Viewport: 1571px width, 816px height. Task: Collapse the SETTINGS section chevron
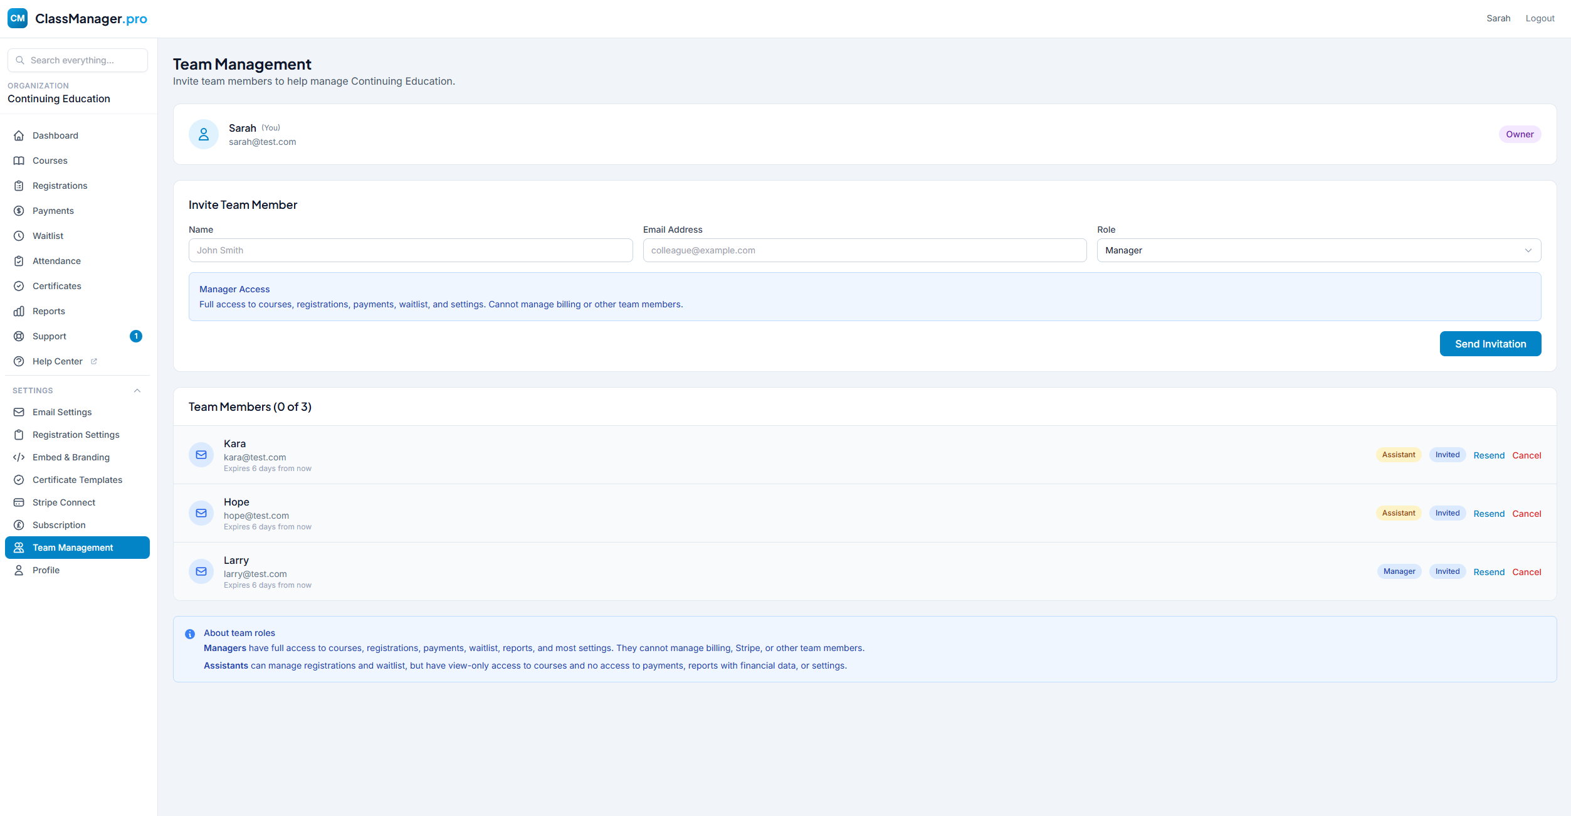pyautogui.click(x=137, y=390)
